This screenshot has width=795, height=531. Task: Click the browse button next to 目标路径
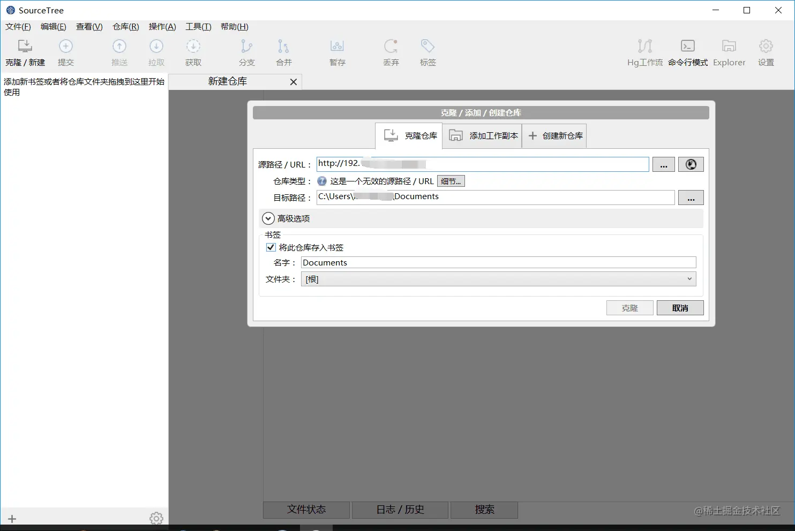point(691,198)
